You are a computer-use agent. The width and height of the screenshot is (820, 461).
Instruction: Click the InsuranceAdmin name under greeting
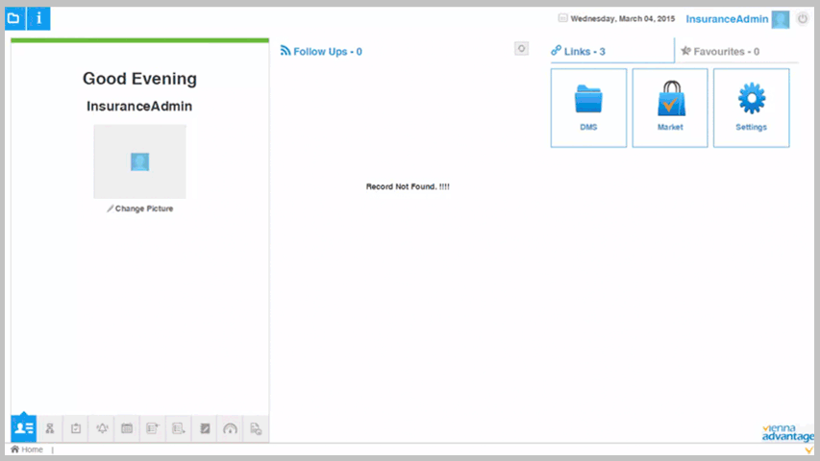pyautogui.click(x=139, y=106)
